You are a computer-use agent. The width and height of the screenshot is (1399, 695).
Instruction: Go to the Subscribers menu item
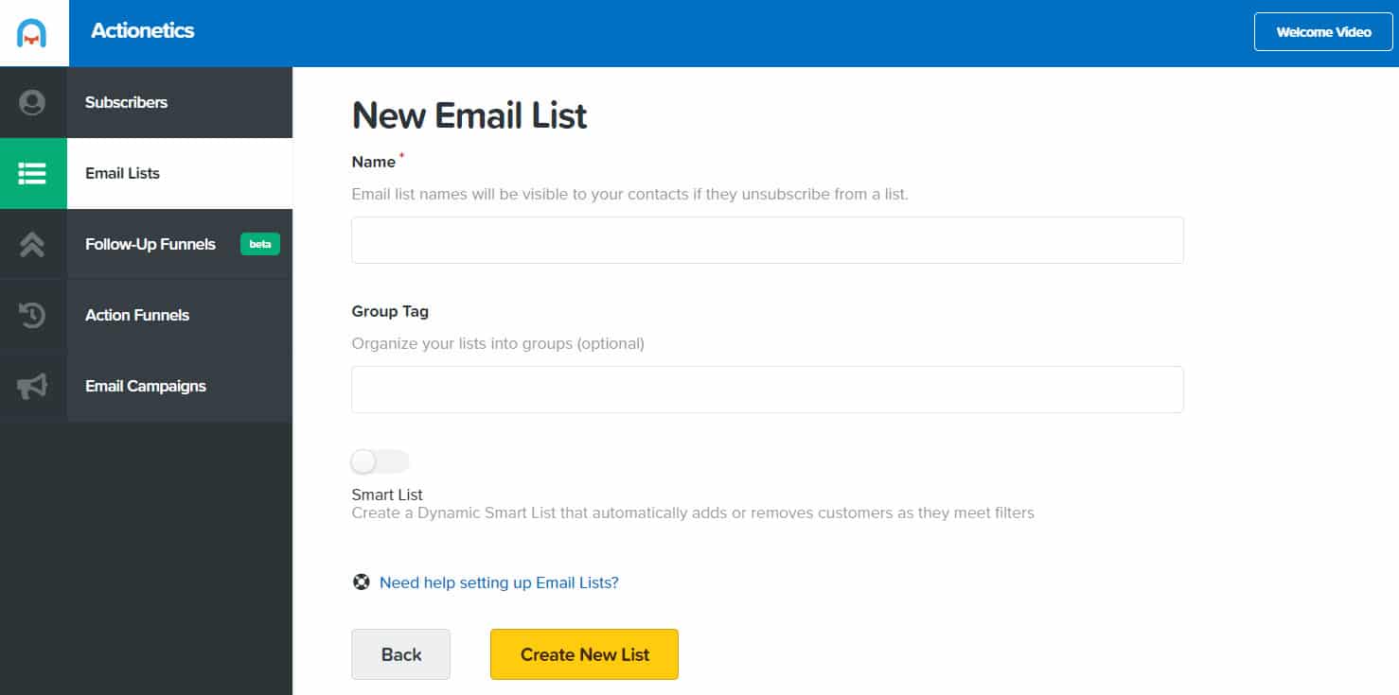pos(126,102)
